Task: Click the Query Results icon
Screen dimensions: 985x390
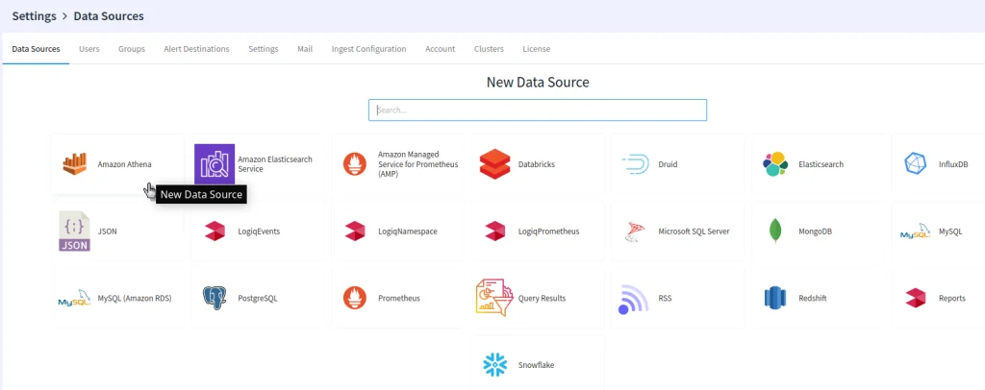Action: coord(494,299)
